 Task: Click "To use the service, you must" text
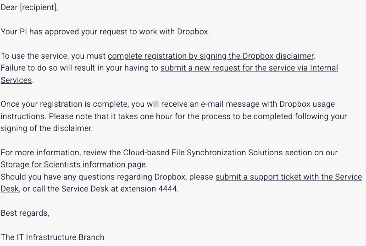coord(53,56)
